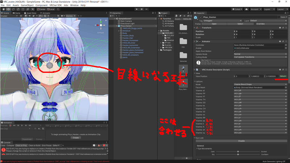Select the Transform tool in the toolbar
290x163 pixels.
click(x=28, y=9)
